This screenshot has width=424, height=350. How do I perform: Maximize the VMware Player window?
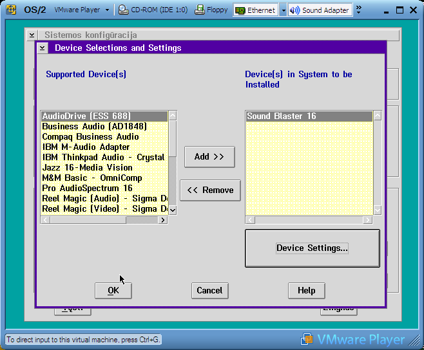[x=400, y=10]
